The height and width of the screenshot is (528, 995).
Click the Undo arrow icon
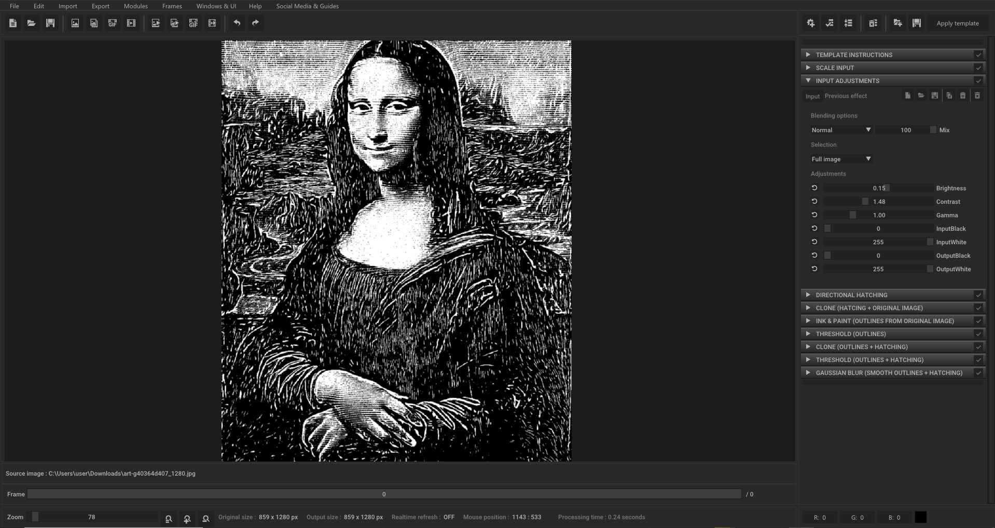tap(238, 23)
